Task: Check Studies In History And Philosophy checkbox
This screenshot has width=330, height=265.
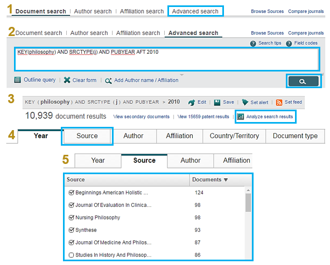Action: [72, 255]
